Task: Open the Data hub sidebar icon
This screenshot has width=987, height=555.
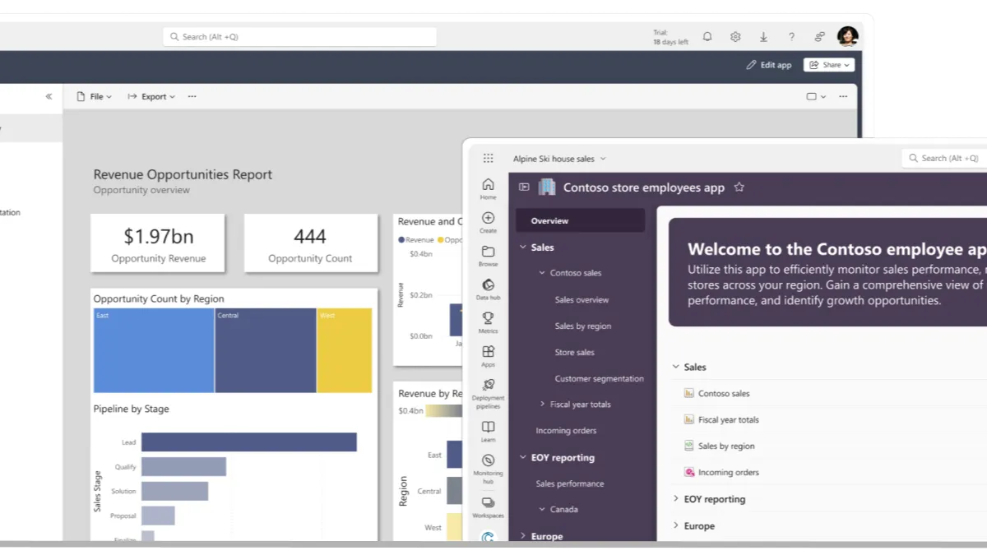Action: [488, 289]
